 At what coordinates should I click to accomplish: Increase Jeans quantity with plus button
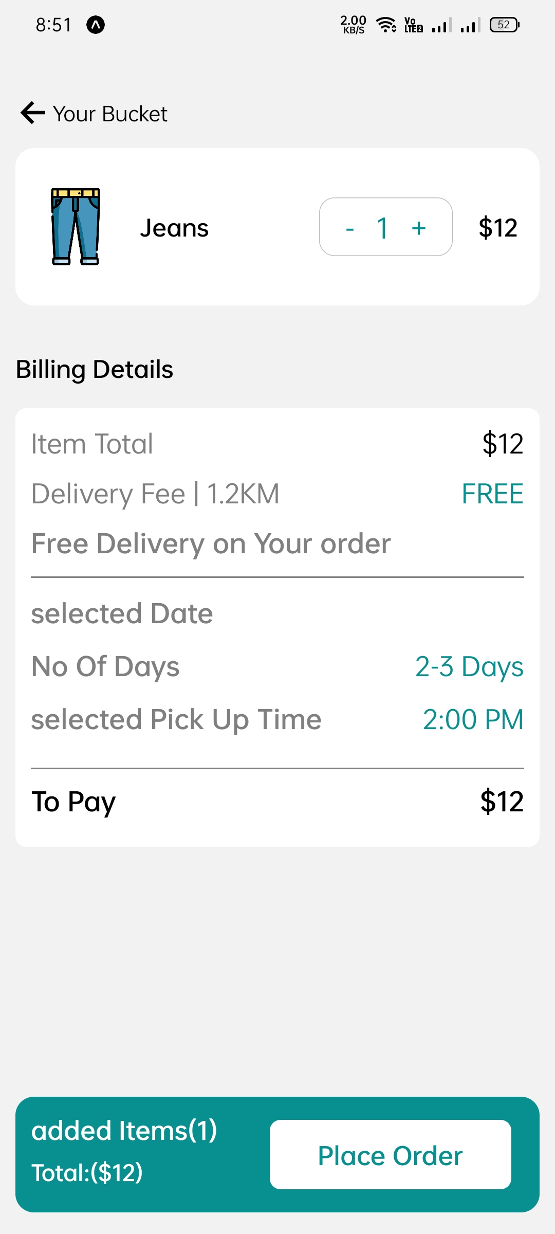(419, 228)
